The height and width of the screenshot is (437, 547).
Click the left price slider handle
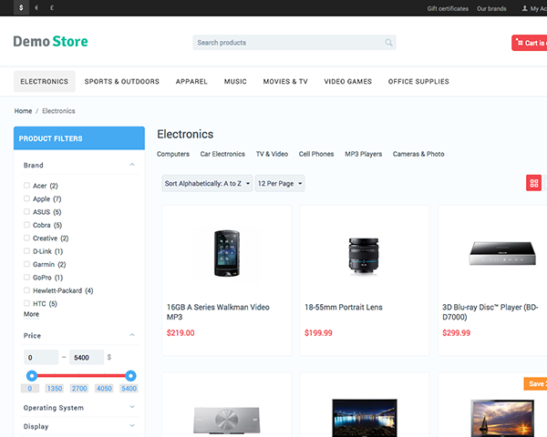coord(32,376)
